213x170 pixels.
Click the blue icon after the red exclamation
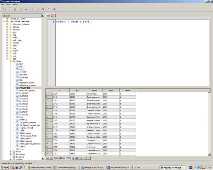(x=54, y=9)
